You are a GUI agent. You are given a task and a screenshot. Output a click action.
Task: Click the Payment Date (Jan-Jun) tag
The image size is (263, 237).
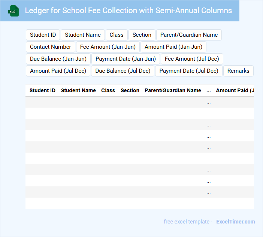(x=126, y=59)
